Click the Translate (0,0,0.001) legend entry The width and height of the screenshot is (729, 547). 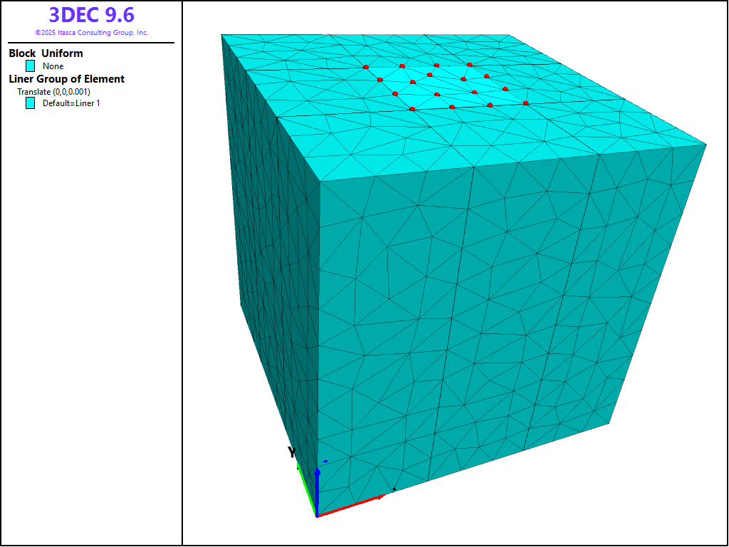coord(53,92)
